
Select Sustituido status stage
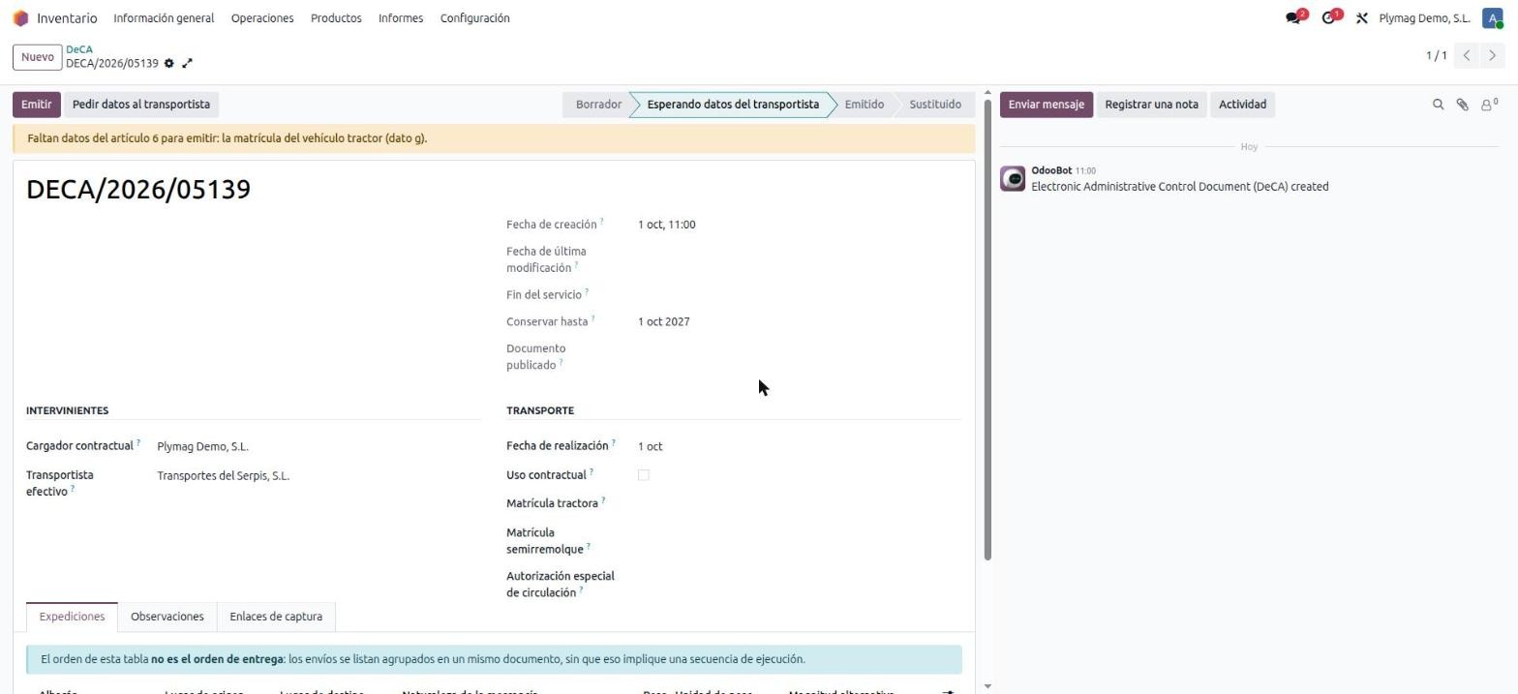[x=935, y=105]
